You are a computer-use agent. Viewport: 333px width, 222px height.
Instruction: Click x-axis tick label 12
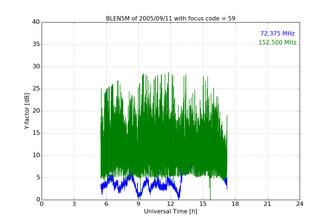(171, 204)
